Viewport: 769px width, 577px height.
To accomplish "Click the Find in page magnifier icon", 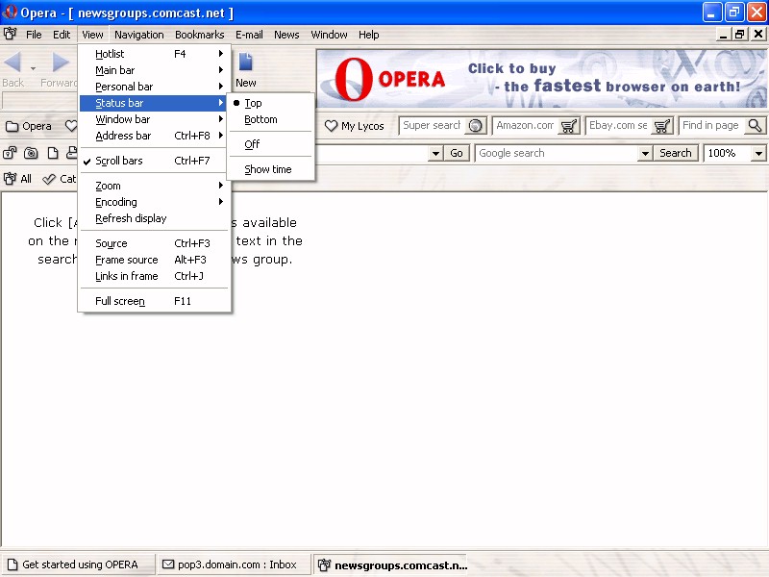I will pos(755,126).
